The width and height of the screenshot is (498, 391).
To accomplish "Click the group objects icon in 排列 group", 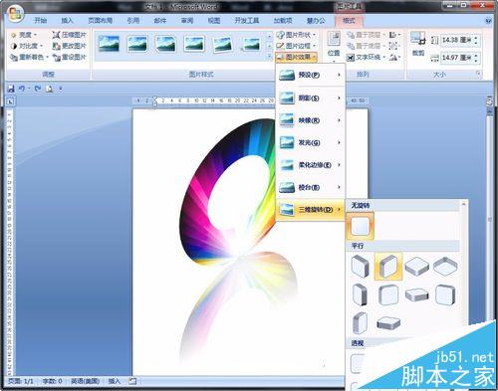I will (x=393, y=46).
